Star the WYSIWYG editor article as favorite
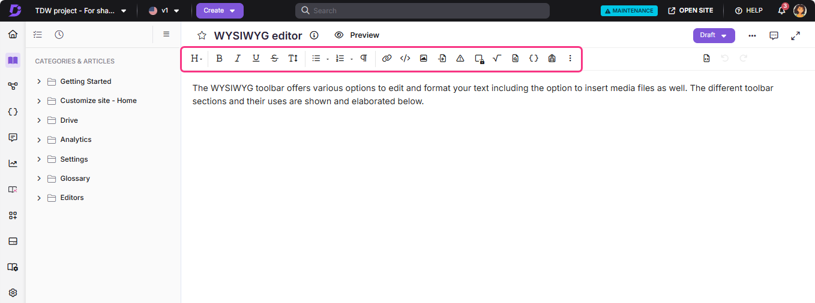815x303 pixels. pyautogui.click(x=202, y=35)
